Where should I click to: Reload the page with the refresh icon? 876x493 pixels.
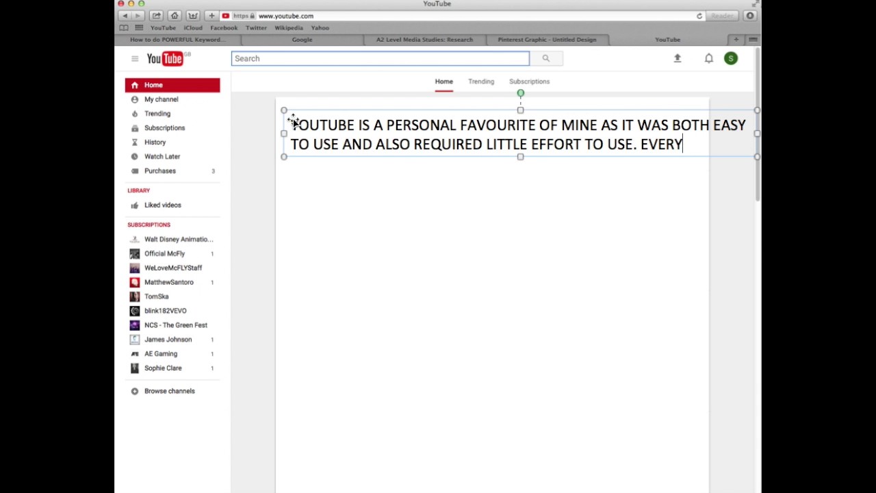(x=699, y=16)
